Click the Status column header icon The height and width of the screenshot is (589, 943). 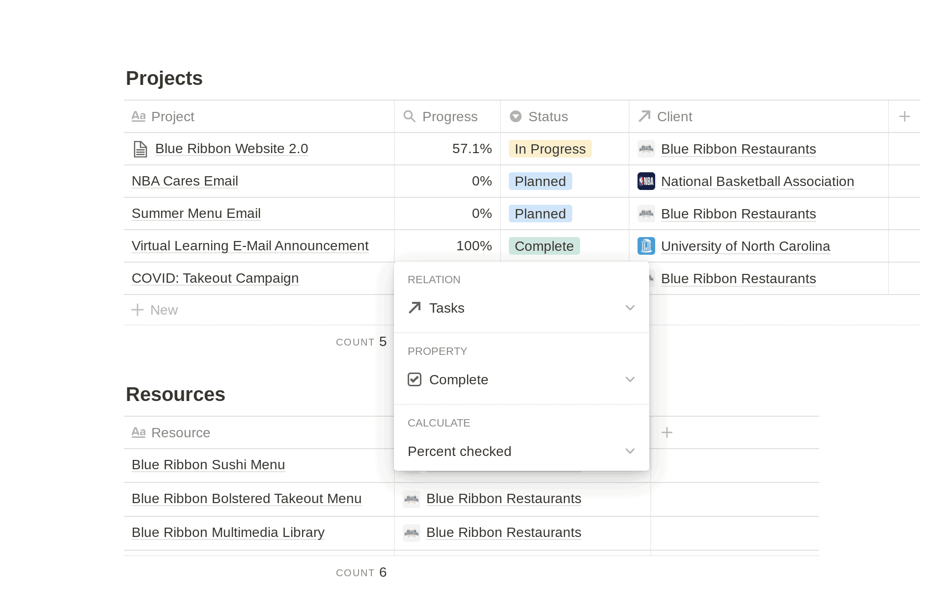[515, 116]
